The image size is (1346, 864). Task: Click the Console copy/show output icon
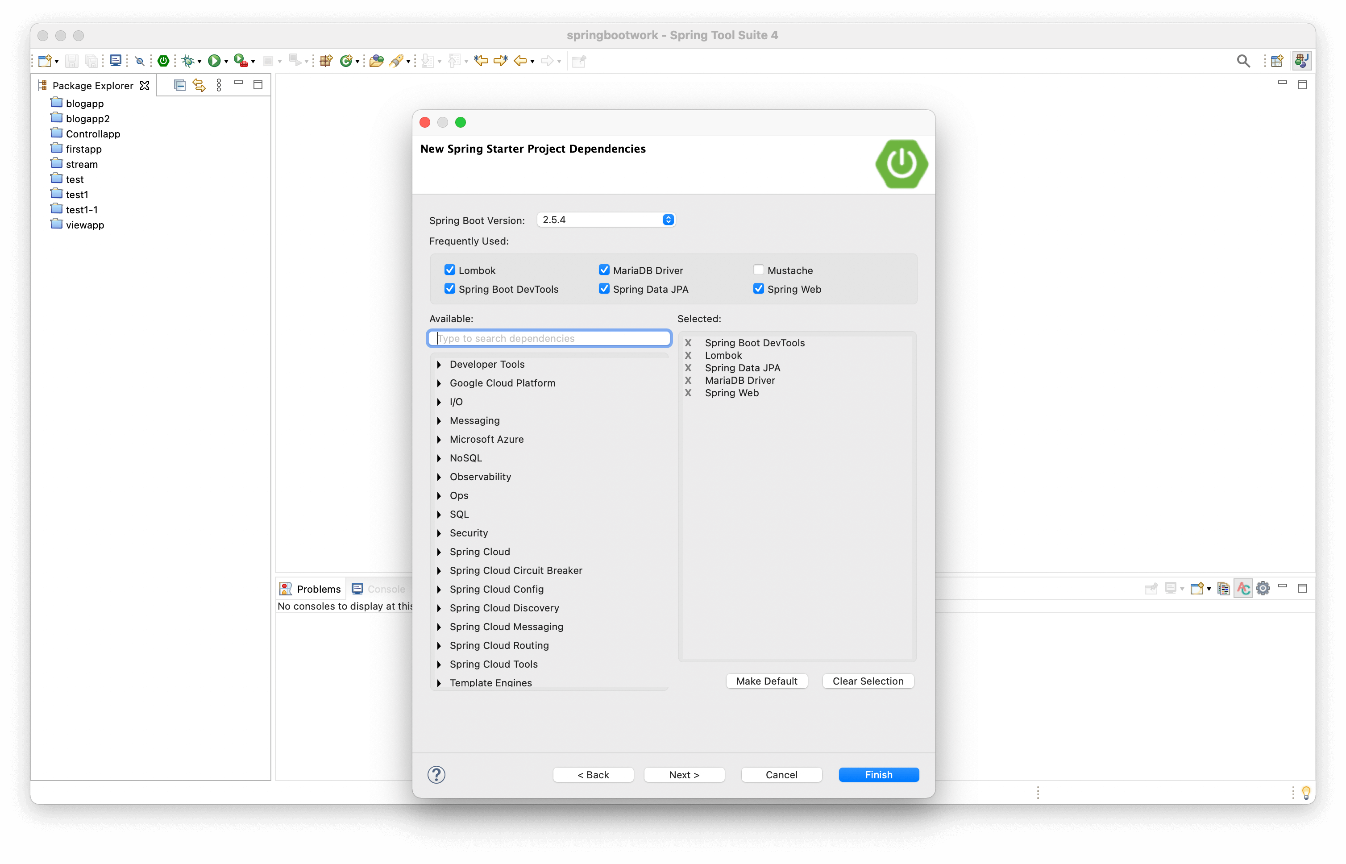(x=1223, y=589)
